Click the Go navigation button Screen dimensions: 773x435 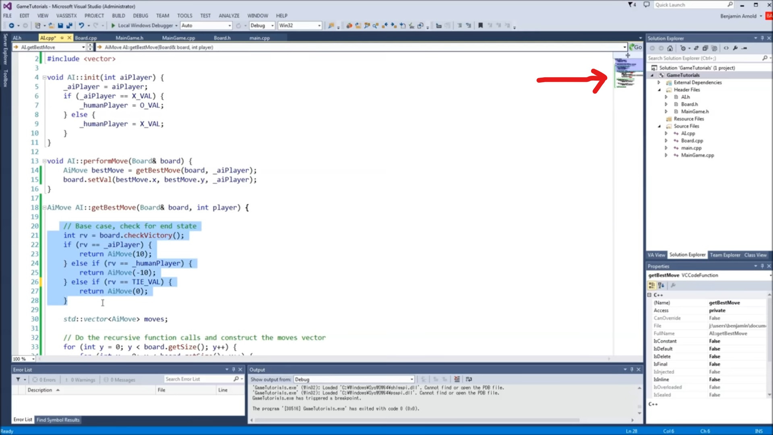[635, 47]
